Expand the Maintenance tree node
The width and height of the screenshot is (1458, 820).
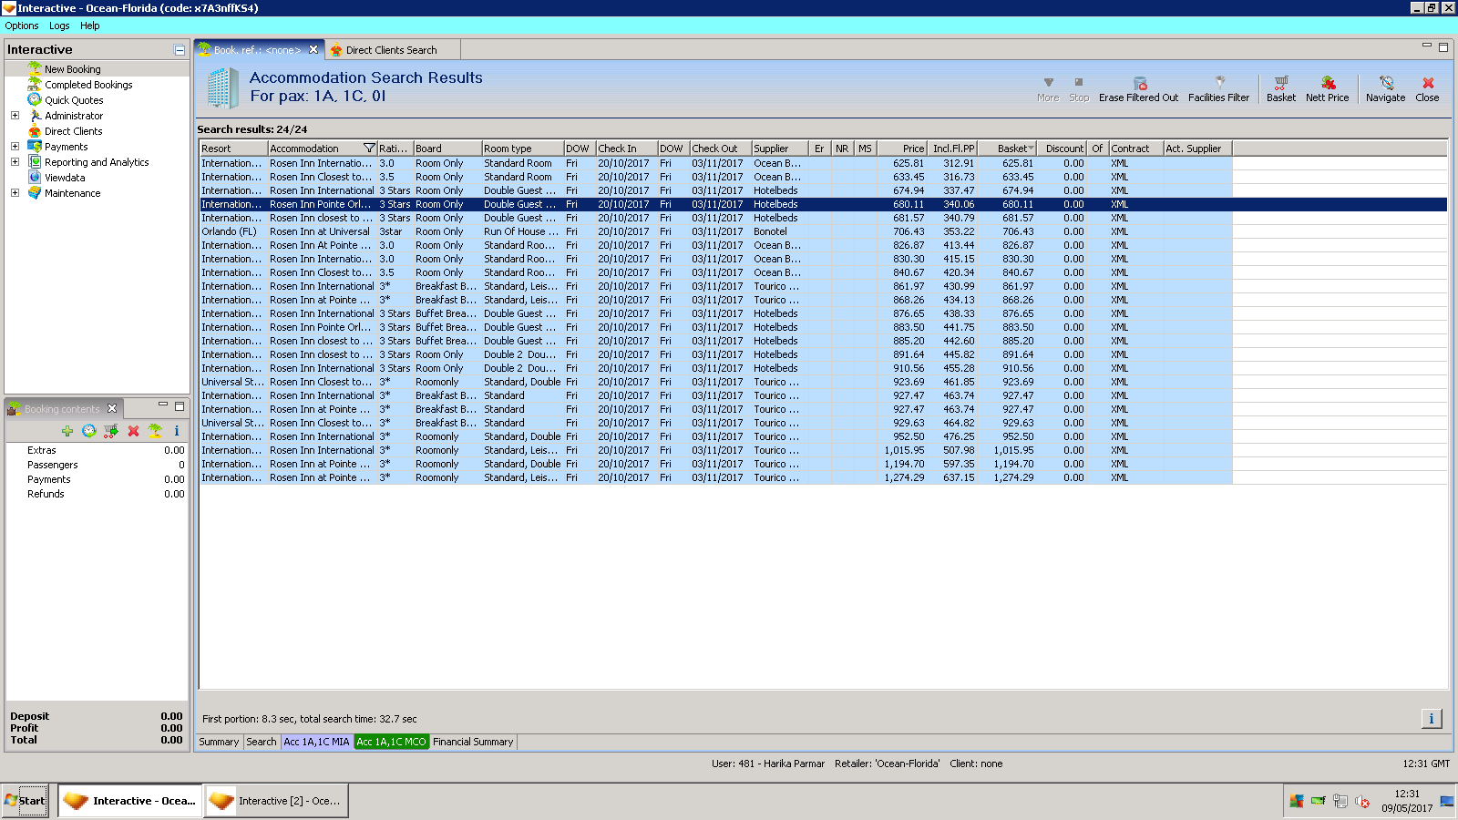[x=15, y=193]
